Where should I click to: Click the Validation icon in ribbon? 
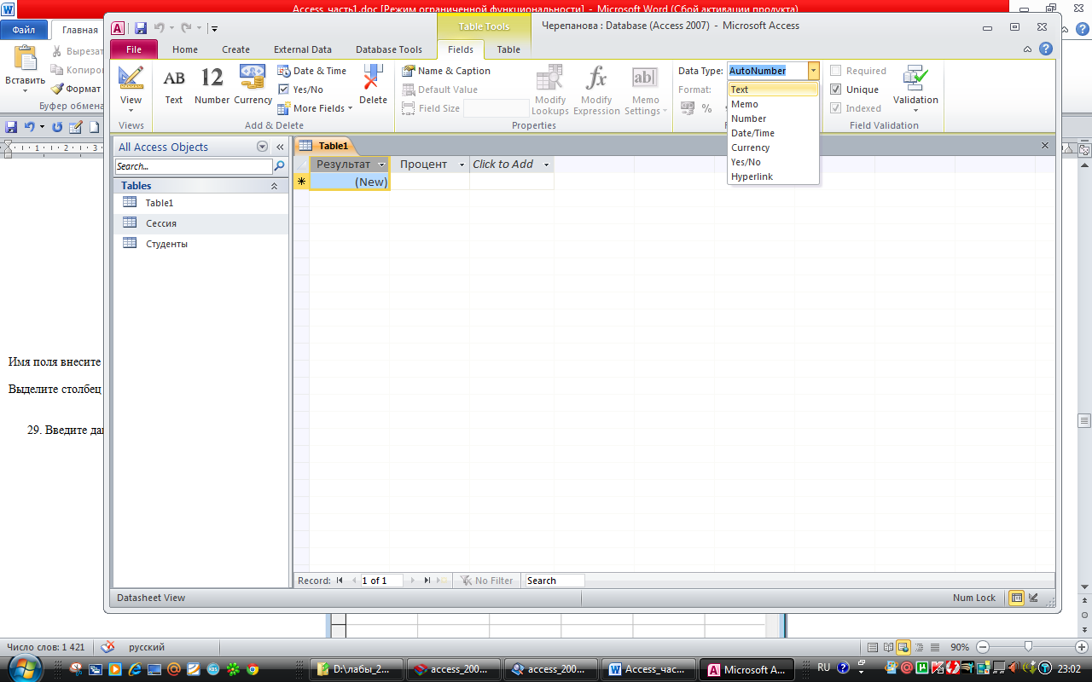pos(915,78)
